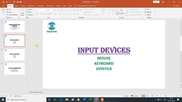Open Word from the taskbar

[x=84, y=99]
